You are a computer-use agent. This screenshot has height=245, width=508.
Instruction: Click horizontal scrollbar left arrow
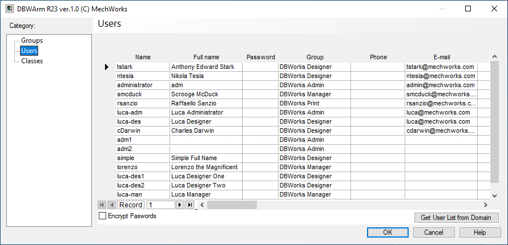[201, 205]
